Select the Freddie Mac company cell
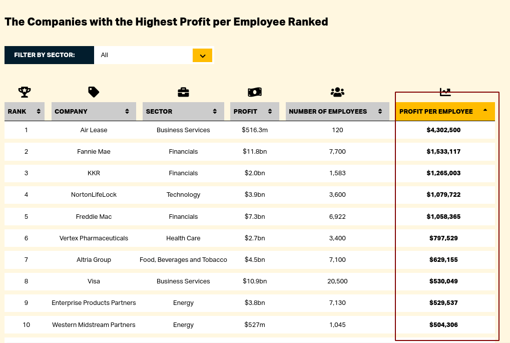510x343 pixels. coord(94,216)
